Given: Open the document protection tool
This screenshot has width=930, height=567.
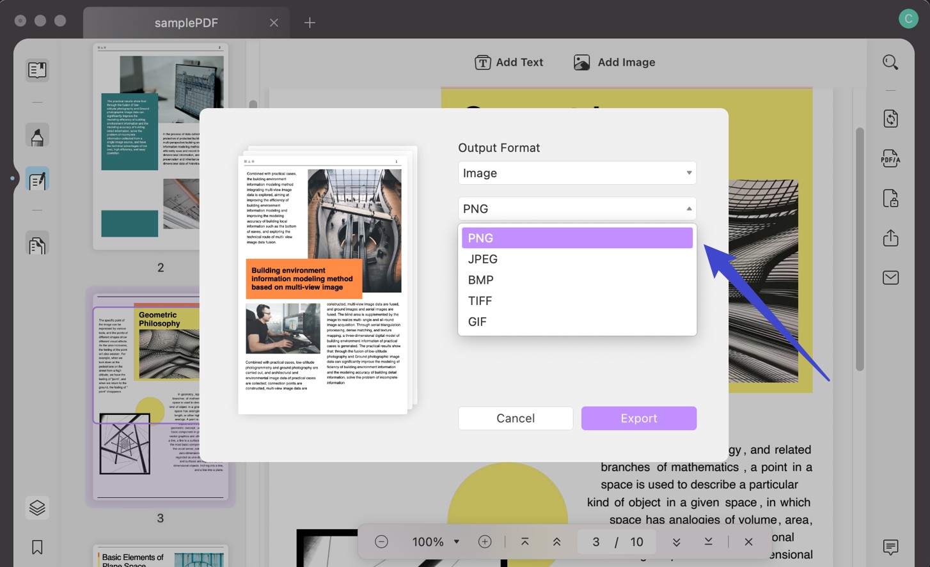Looking at the screenshot, I should click(x=890, y=198).
